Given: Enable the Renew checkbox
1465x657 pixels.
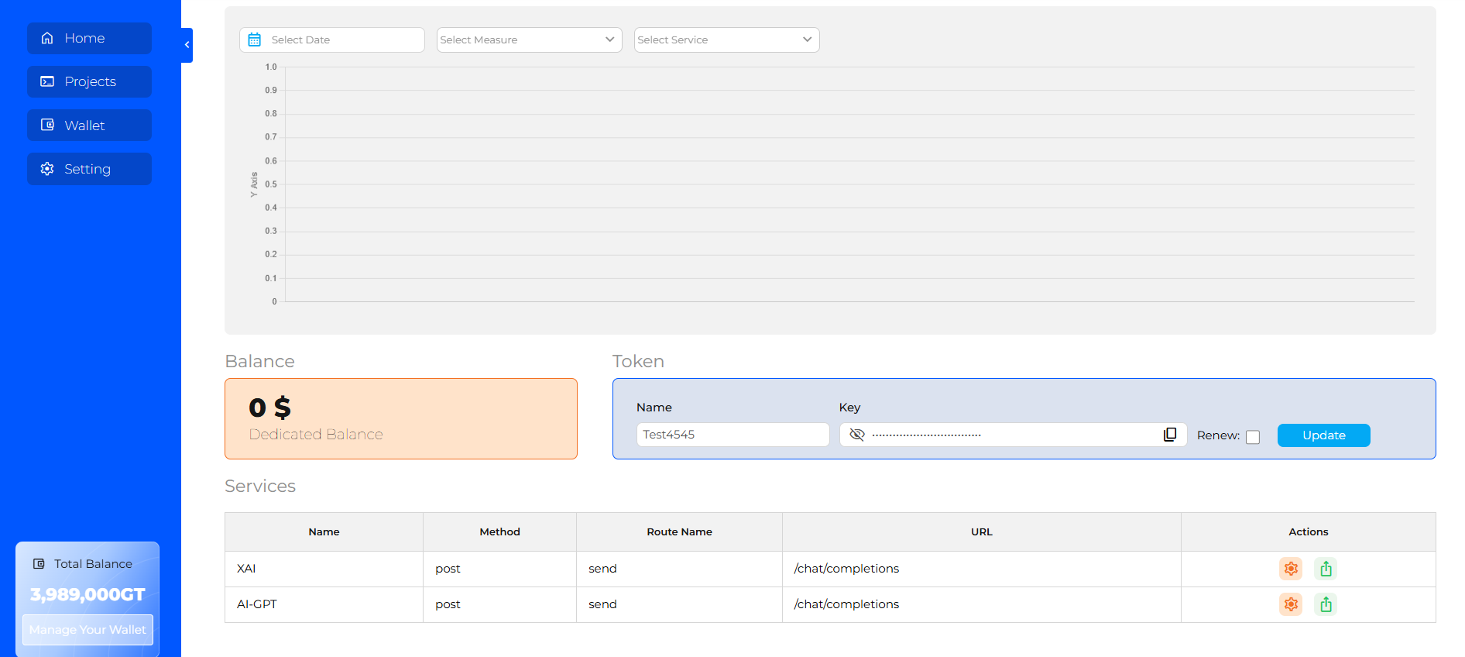Looking at the screenshot, I should (x=1253, y=437).
